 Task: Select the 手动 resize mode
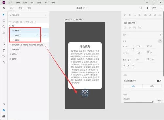click(152, 86)
